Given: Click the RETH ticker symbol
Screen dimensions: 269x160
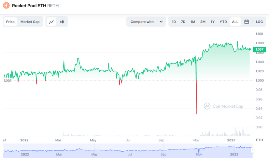Looking at the screenshot, I should click(x=53, y=6).
